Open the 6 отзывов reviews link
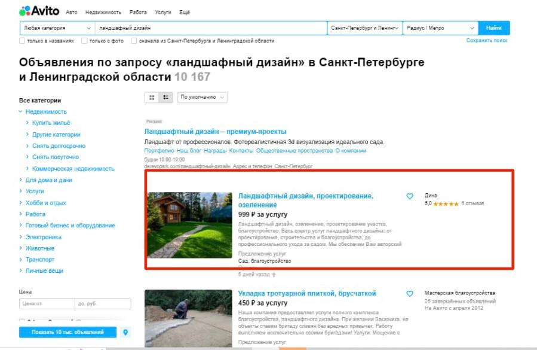The height and width of the screenshot is (350, 537). (472, 203)
